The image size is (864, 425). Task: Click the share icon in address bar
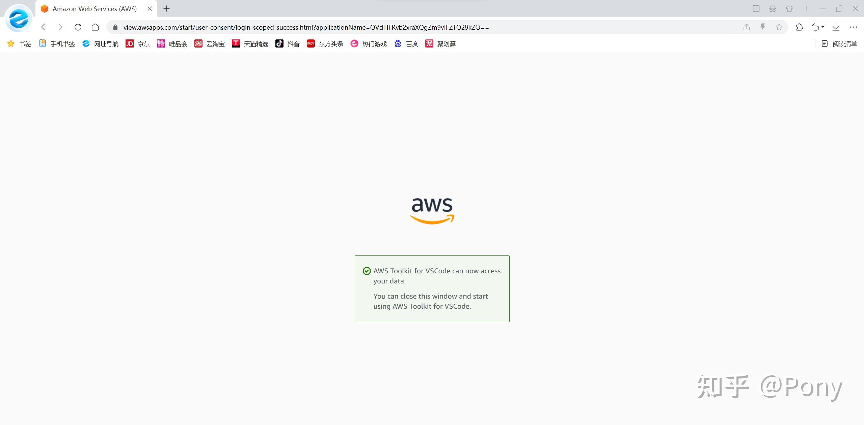point(747,27)
